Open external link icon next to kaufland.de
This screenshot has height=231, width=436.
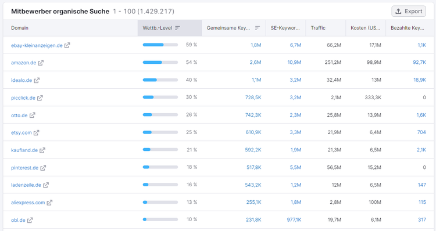click(x=42, y=150)
